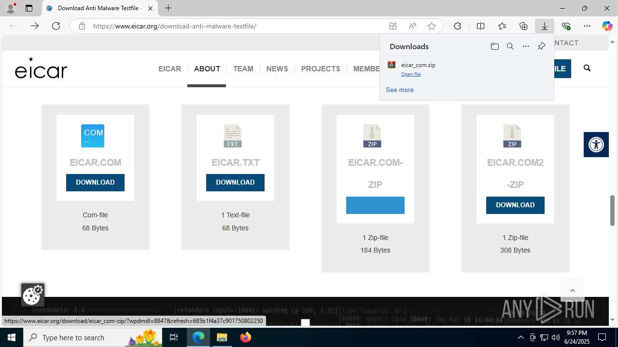This screenshot has width=618, height=347.
Task: Show hidden system tray icons
Action: pyautogui.click(x=520, y=337)
